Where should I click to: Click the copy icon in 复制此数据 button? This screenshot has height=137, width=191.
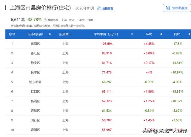tap(168, 8)
